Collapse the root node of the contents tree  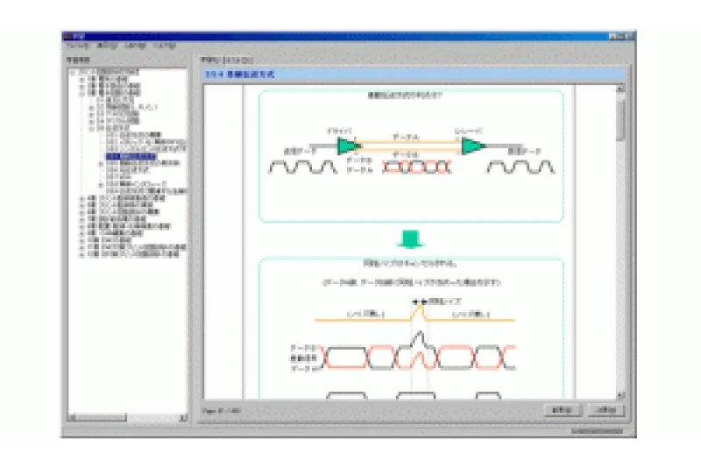pyautogui.click(x=71, y=70)
